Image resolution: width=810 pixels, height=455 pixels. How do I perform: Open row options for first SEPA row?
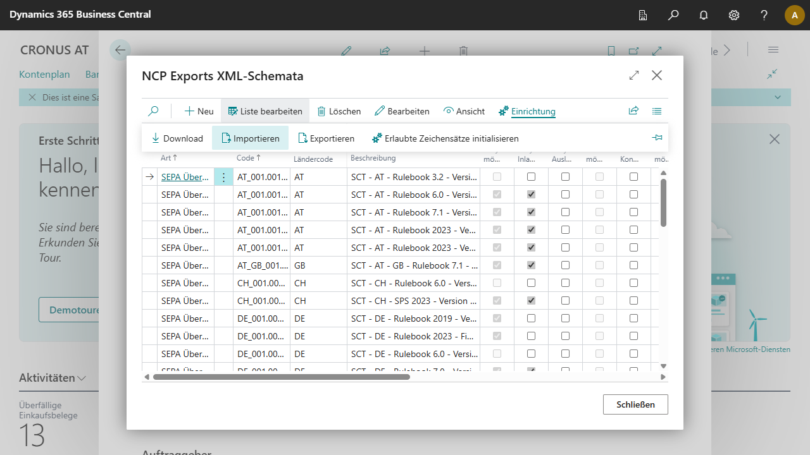[x=223, y=177]
